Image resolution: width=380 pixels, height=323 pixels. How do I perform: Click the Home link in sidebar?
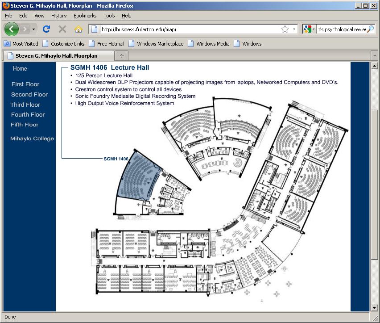point(20,69)
